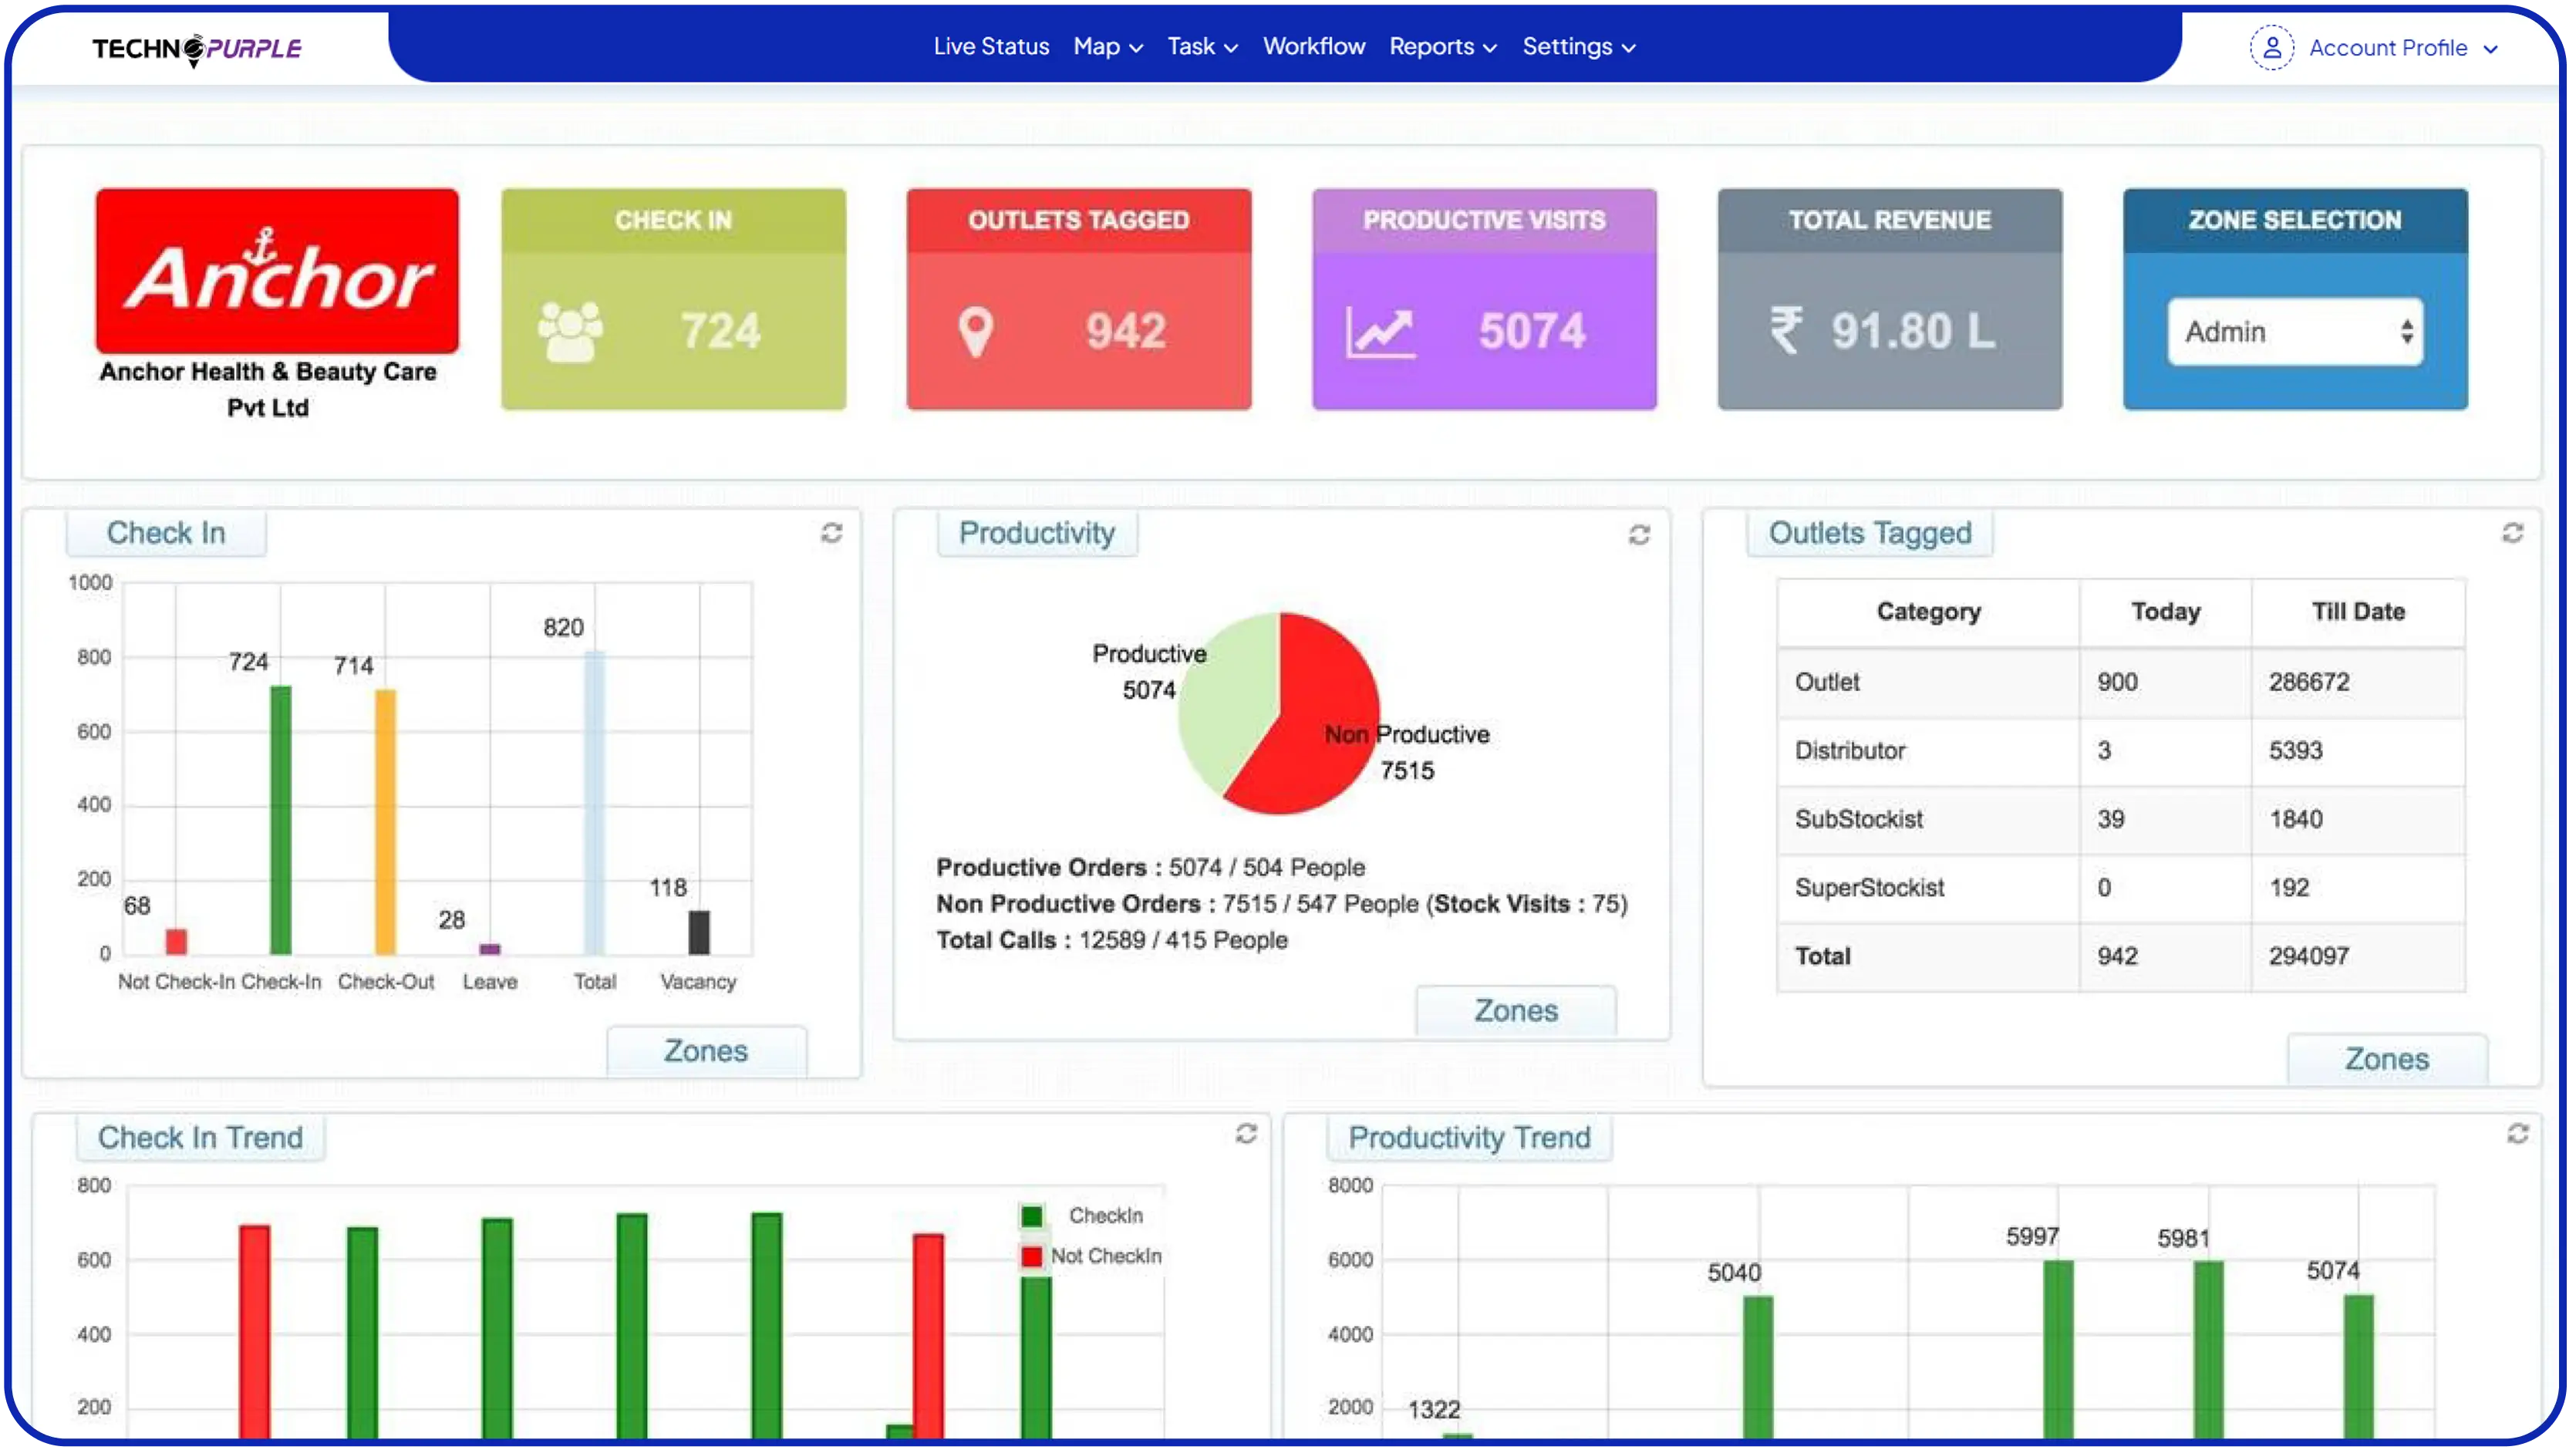Refresh the Productivity Trend chart

2517,1133
